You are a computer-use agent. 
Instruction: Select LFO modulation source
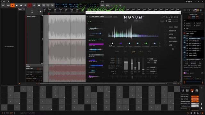[170, 45]
